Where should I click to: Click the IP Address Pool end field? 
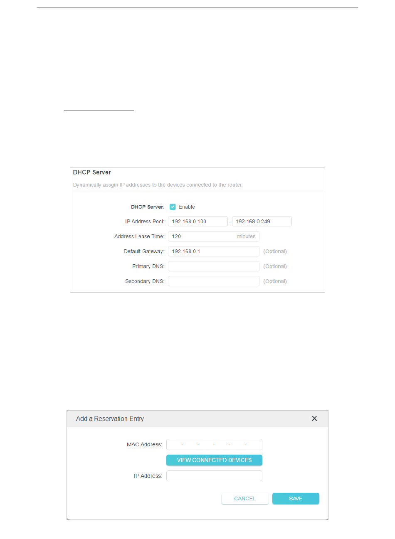point(262,222)
